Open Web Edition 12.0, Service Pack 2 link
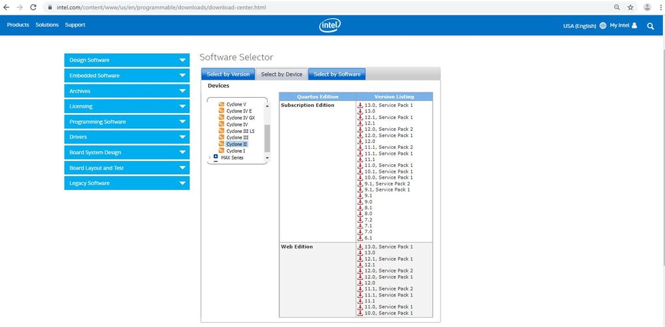Viewport: 665px width, 327px height. pyautogui.click(x=389, y=271)
